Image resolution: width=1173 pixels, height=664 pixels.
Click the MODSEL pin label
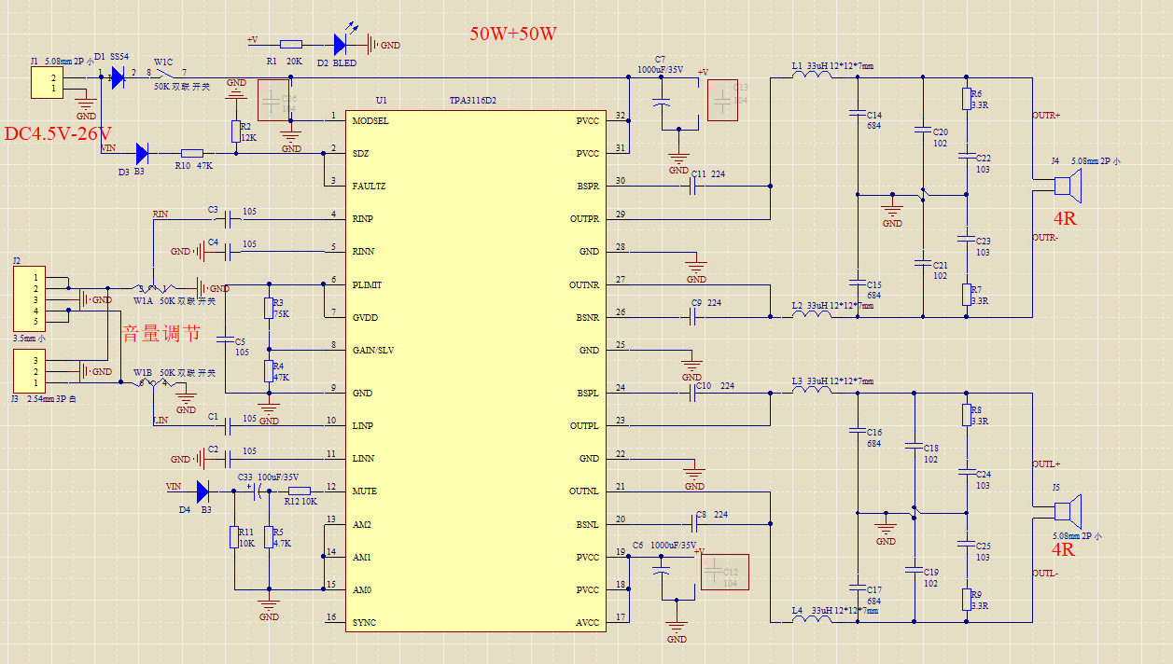pos(370,120)
